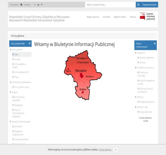This screenshot has width=166, height=155.
Task: Switch to ciemny contrast mode
Action: tap(27, 5)
